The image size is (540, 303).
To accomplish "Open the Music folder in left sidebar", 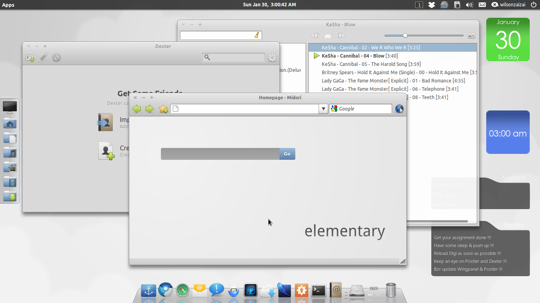I will click(x=10, y=153).
